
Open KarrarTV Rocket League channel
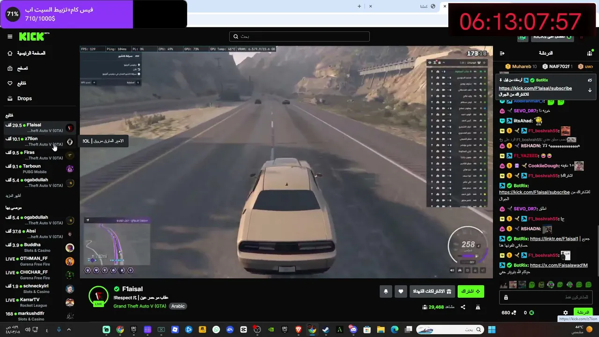[x=40, y=302]
